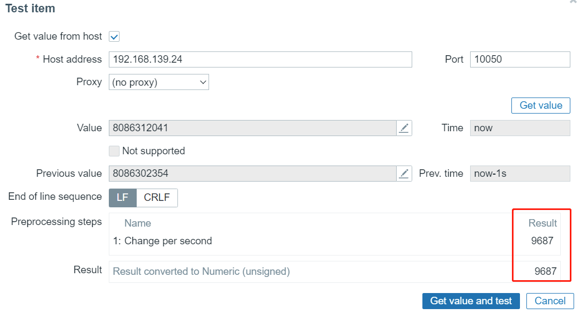Screen dimensions: 580x315
Task: Select LF end of line sequence
Action: (x=123, y=198)
